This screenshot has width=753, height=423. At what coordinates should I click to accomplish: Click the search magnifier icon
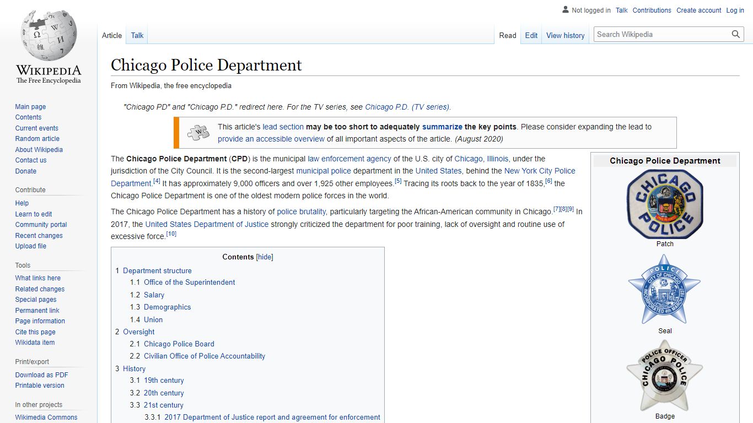point(736,34)
